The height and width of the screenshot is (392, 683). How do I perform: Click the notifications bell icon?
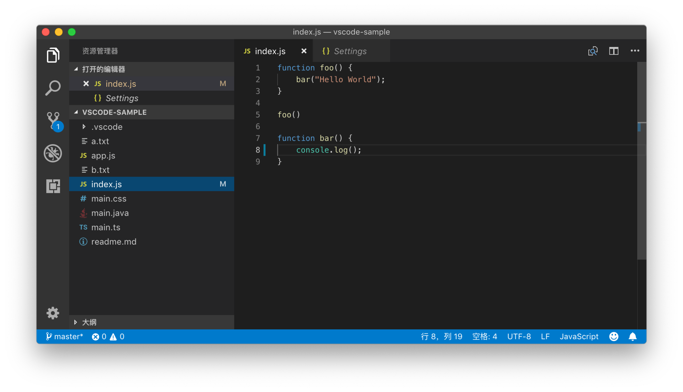632,337
